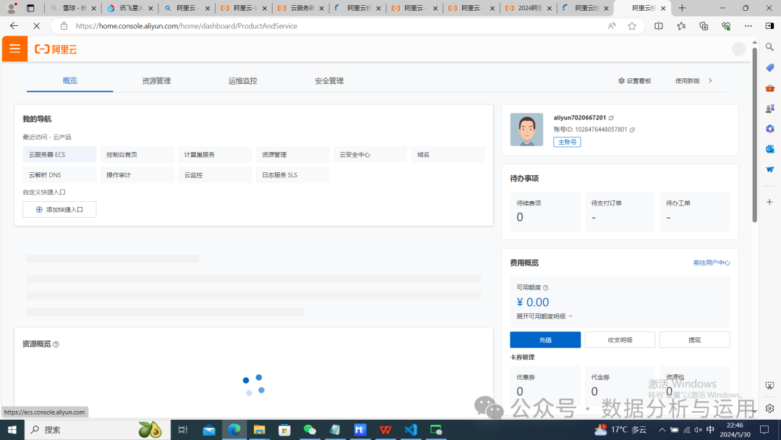Expand 展开可用额度明细 details

pyautogui.click(x=545, y=316)
